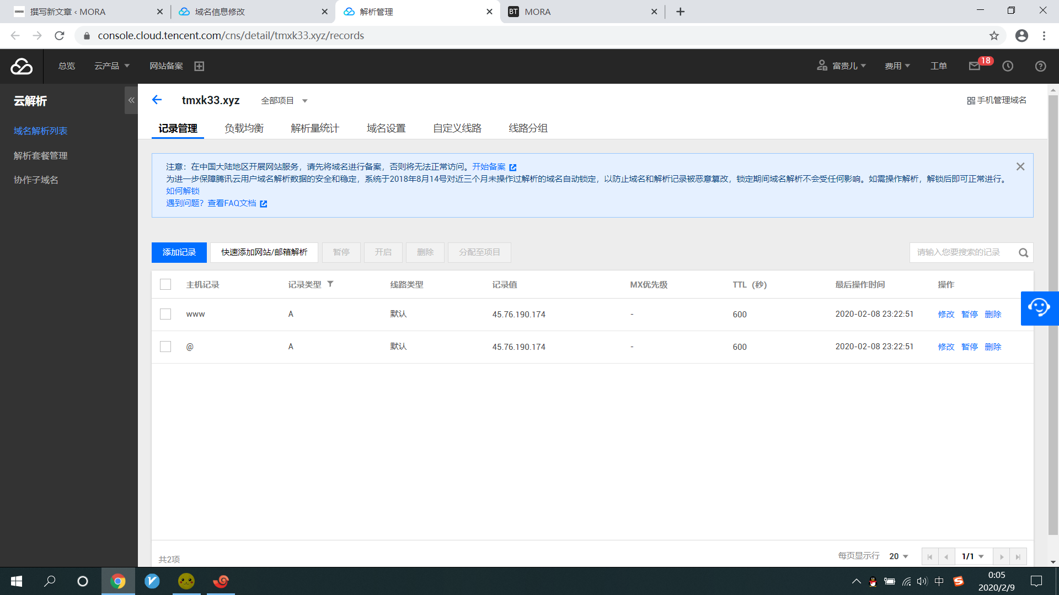Open 协作子域名 in the sidebar
The width and height of the screenshot is (1059, 595).
(36, 180)
